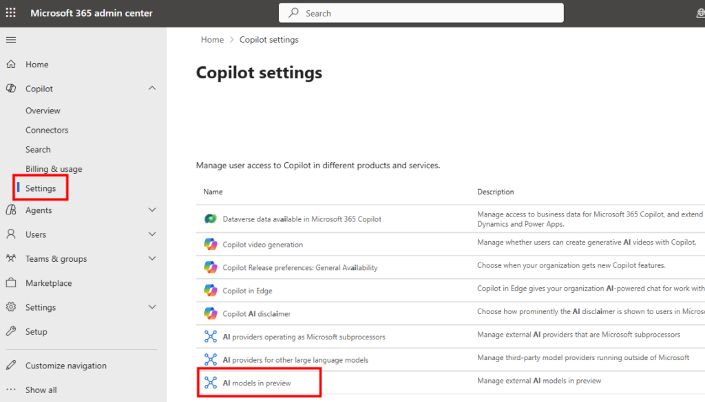Open Copilot Release preferences: General Availability
The image size is (705, 402).
point(300,268)
